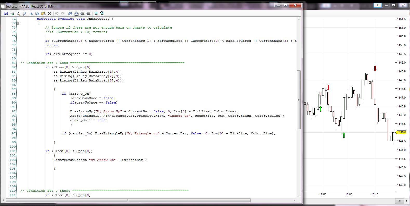Select the red down arrow near 18:10
The image size is (410, 206).
(375, 68)
